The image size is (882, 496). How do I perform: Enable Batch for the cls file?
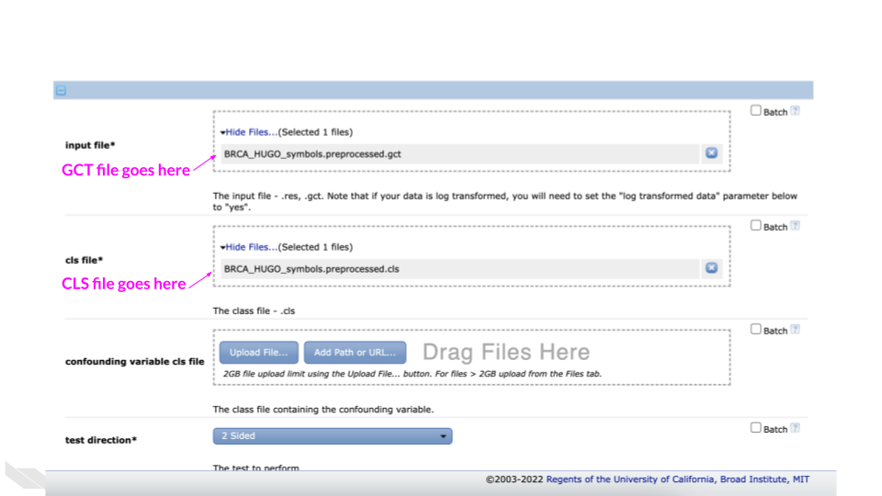point(755,226)
